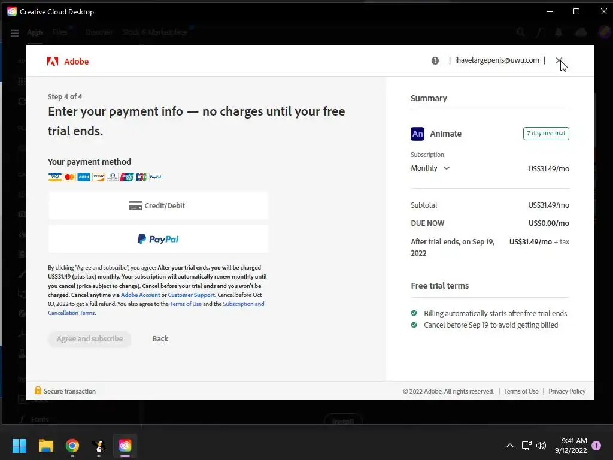This screenshot has height=460, width=613.
Task: Click the Visa card icon
Action: pyautogui.click(x=55, y=177)
